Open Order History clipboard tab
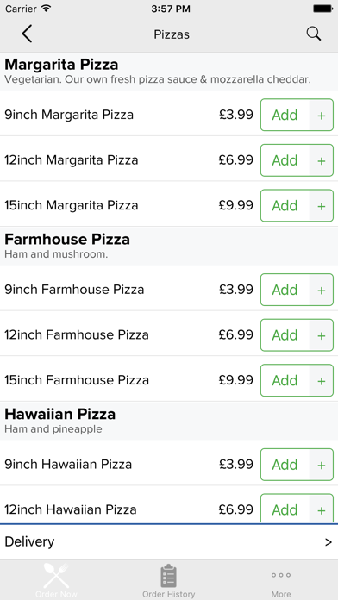The height and width of the screenshot is (600, 338). (168, 580)
